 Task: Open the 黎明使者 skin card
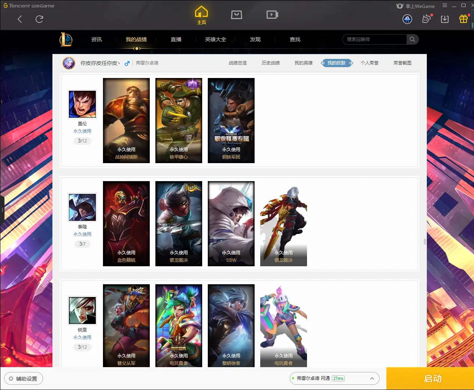[231, 325]
